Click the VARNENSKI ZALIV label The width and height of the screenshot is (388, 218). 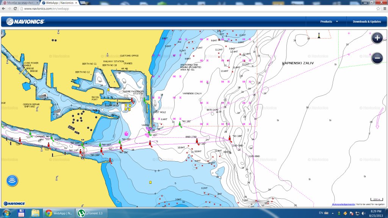click(192, 93)
